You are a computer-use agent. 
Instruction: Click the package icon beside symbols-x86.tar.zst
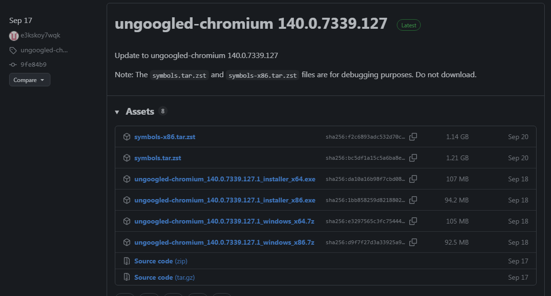(127, 137)
